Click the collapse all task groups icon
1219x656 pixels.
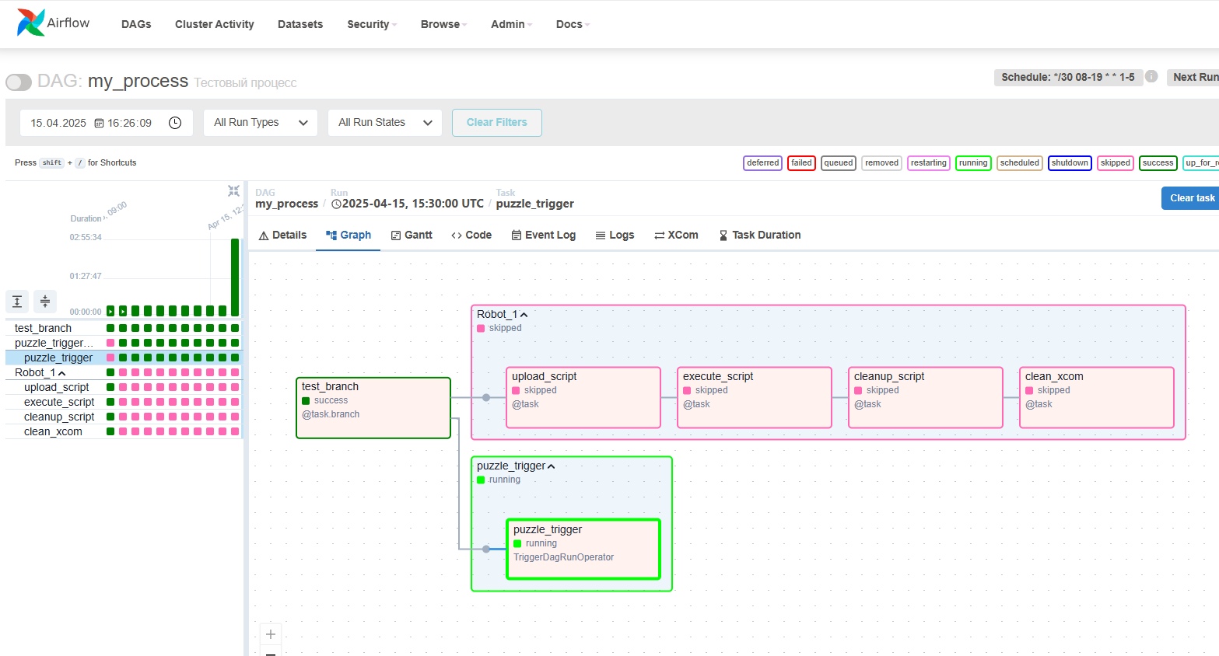tap(45, 301)
